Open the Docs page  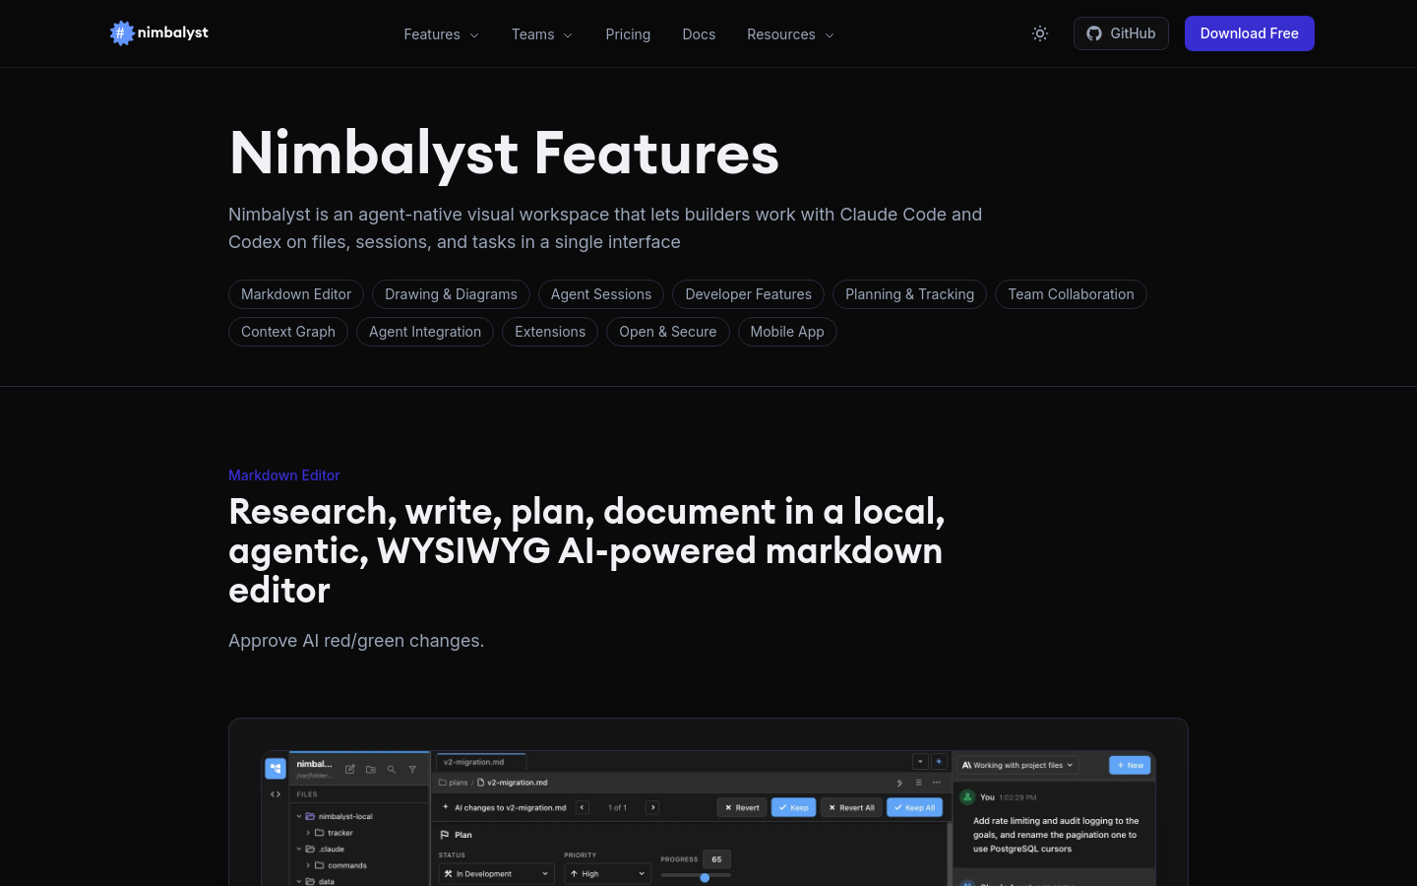[x=699, y=34]
